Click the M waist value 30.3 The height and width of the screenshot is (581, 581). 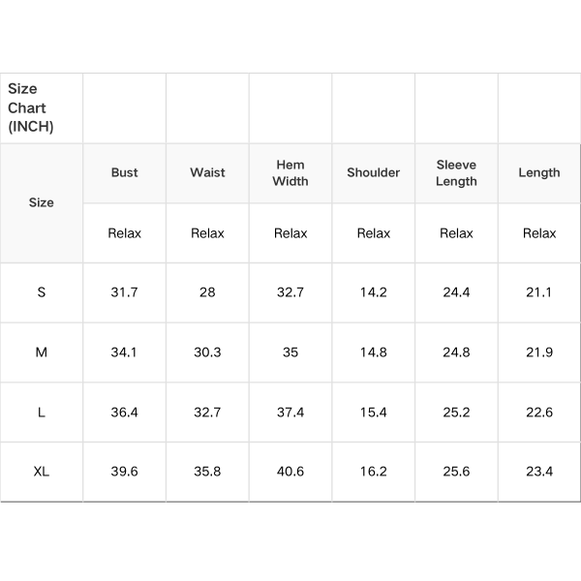207,352
